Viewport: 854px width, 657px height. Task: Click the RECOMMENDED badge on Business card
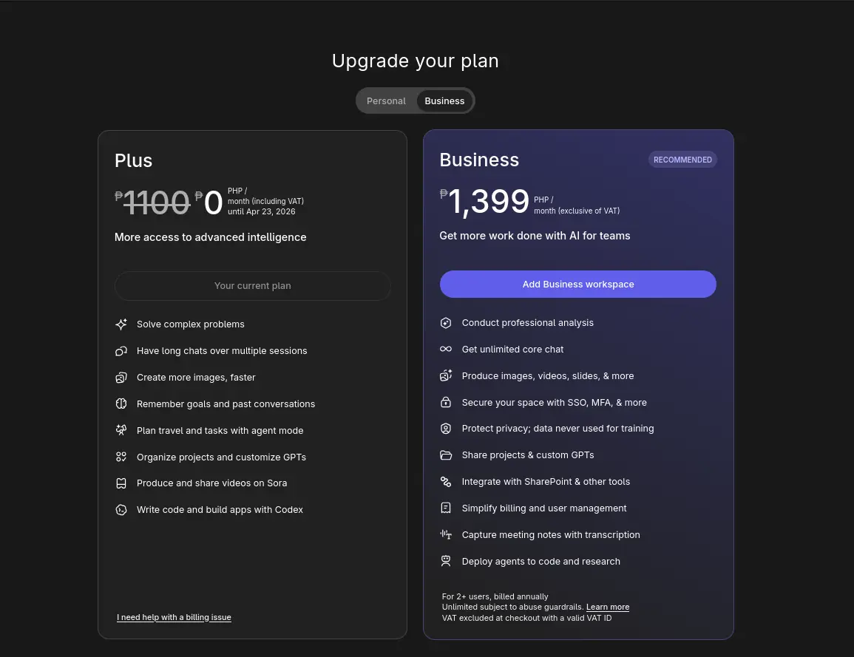tap(682, 160)
